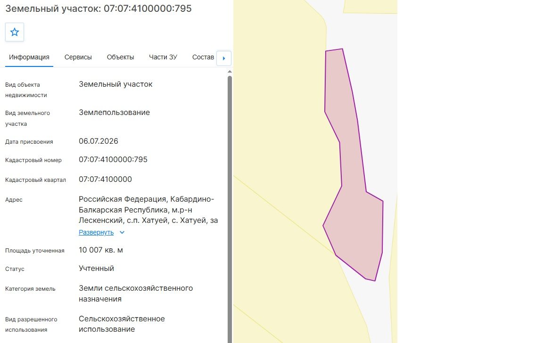Click the Кадастровый номер label
Screen dimensions: 543x343
[x=33, y=160]
